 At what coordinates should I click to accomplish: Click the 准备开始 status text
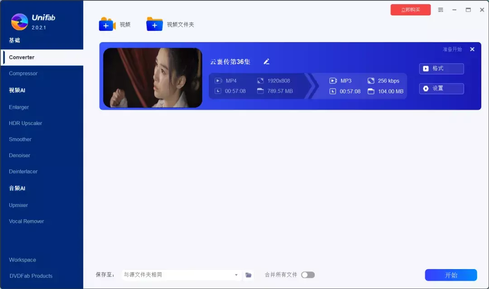click(x=452, y=49)
